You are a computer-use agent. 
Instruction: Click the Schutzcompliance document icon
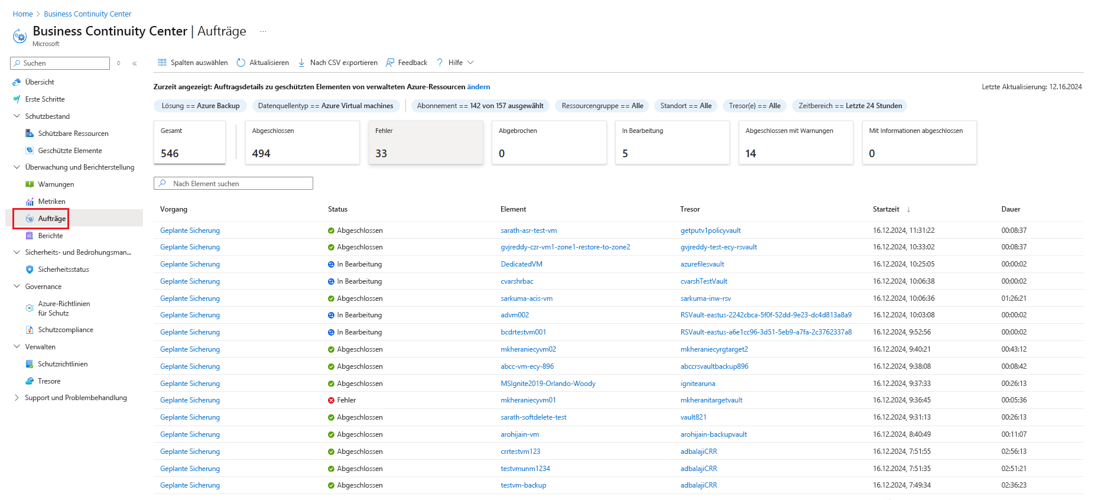(30, 330)
